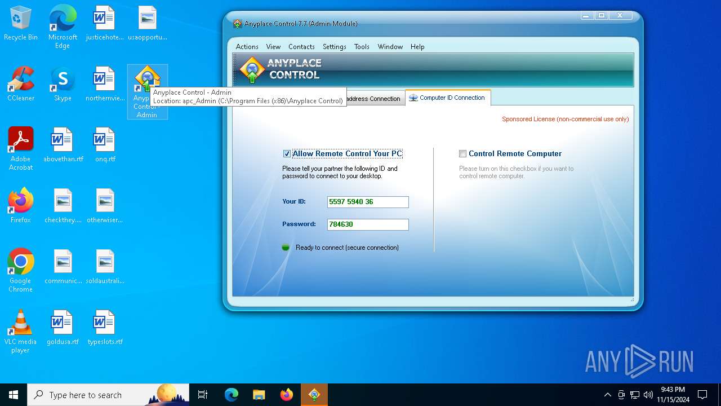Screen dimensions: 721x406
Task: Uncheck Allow Remote Control Your PC
Action: click(x=287, y=154)
